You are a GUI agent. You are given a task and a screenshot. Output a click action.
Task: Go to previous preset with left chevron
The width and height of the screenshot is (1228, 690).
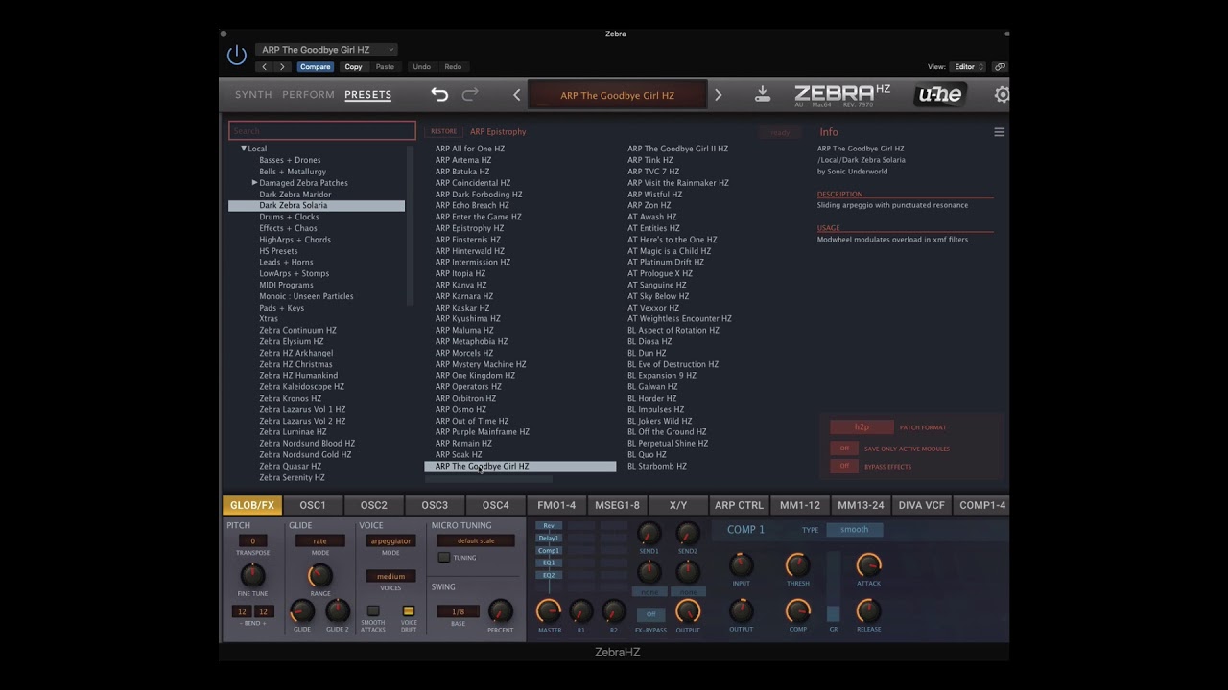click(x=517, y=95)
